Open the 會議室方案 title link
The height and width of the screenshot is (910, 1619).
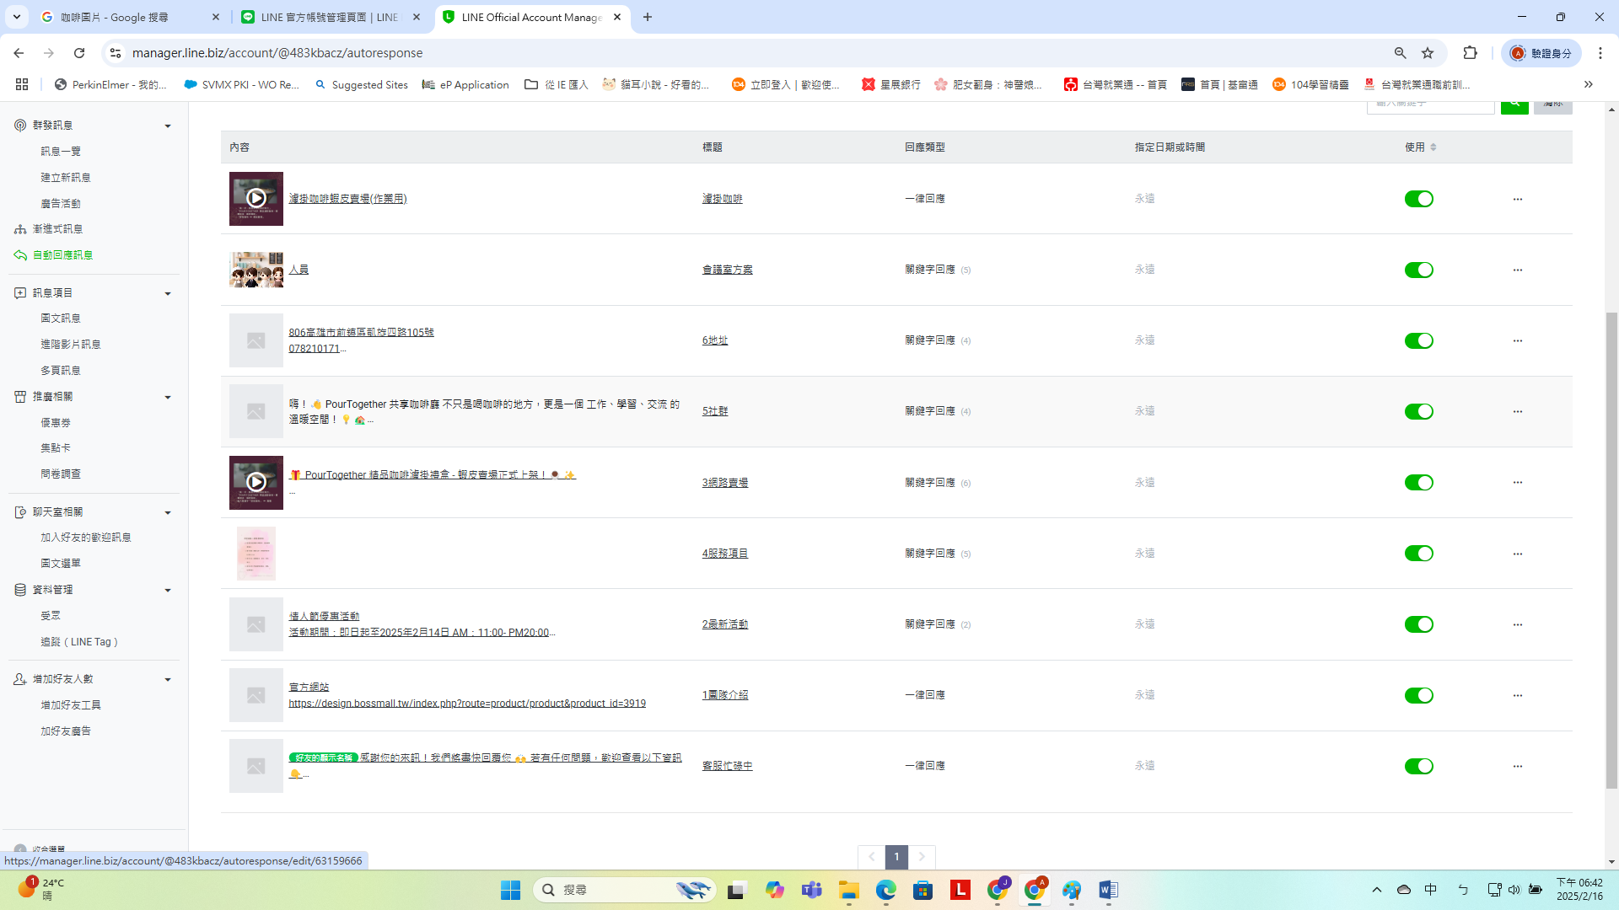[x=727, y=270]
